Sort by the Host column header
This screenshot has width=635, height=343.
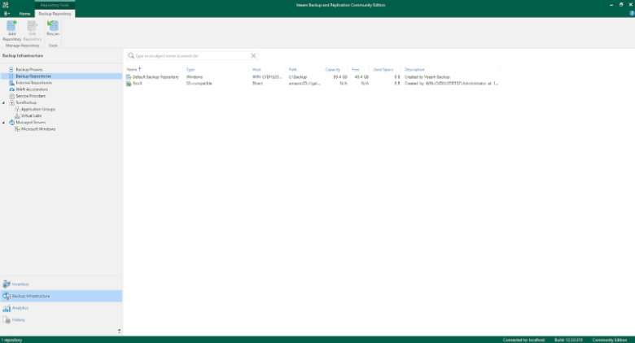pos(256,70)
